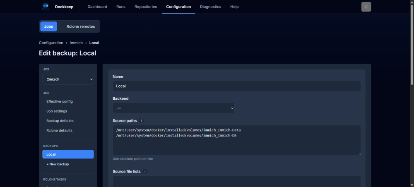Viewport: 414px width, 187px height.
Task: Open Backup defaults in the sidebar
Action: [60, 121]
